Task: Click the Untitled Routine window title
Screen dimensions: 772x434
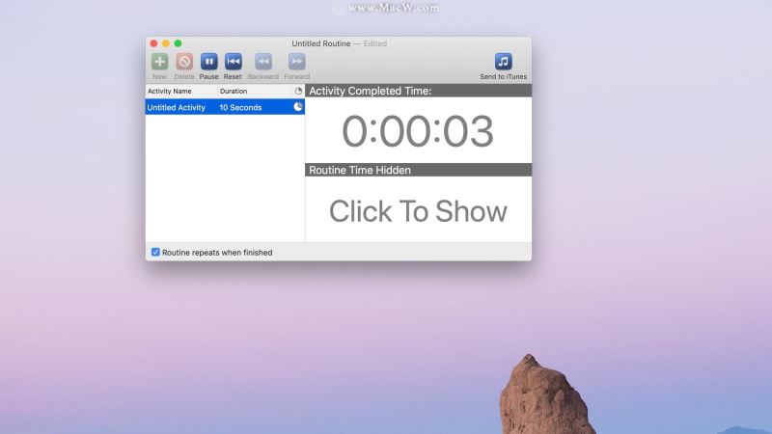Action: tap(321, 43)
